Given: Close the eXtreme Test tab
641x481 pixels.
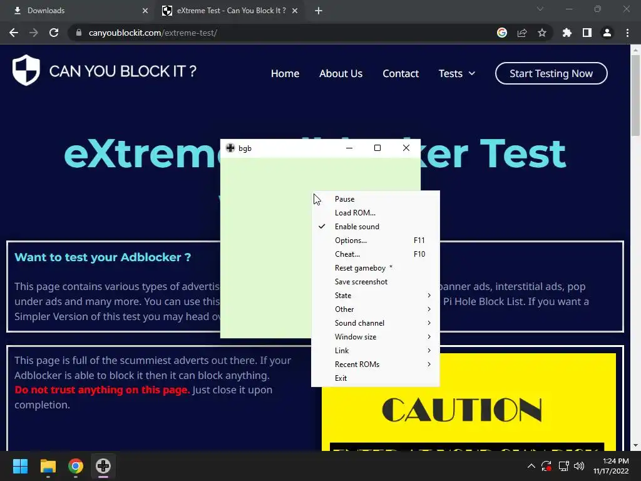Looking at the screenshot, I should 295,11.
